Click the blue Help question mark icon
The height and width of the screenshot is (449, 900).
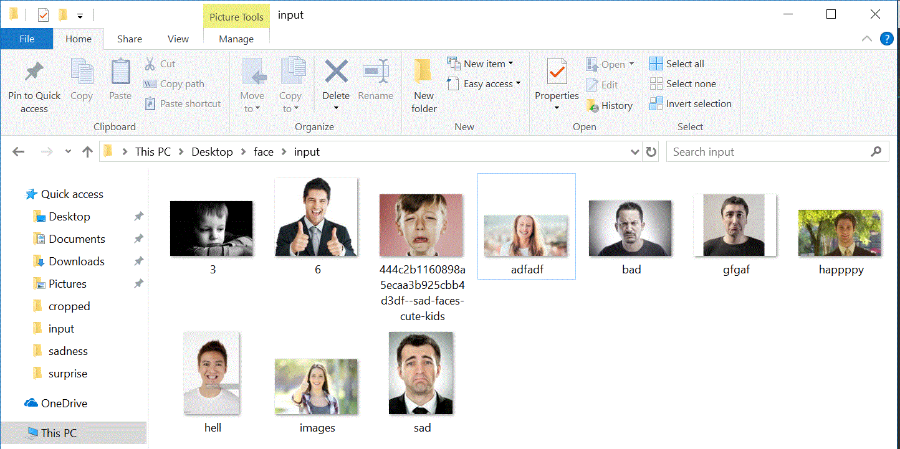[886, 39]
